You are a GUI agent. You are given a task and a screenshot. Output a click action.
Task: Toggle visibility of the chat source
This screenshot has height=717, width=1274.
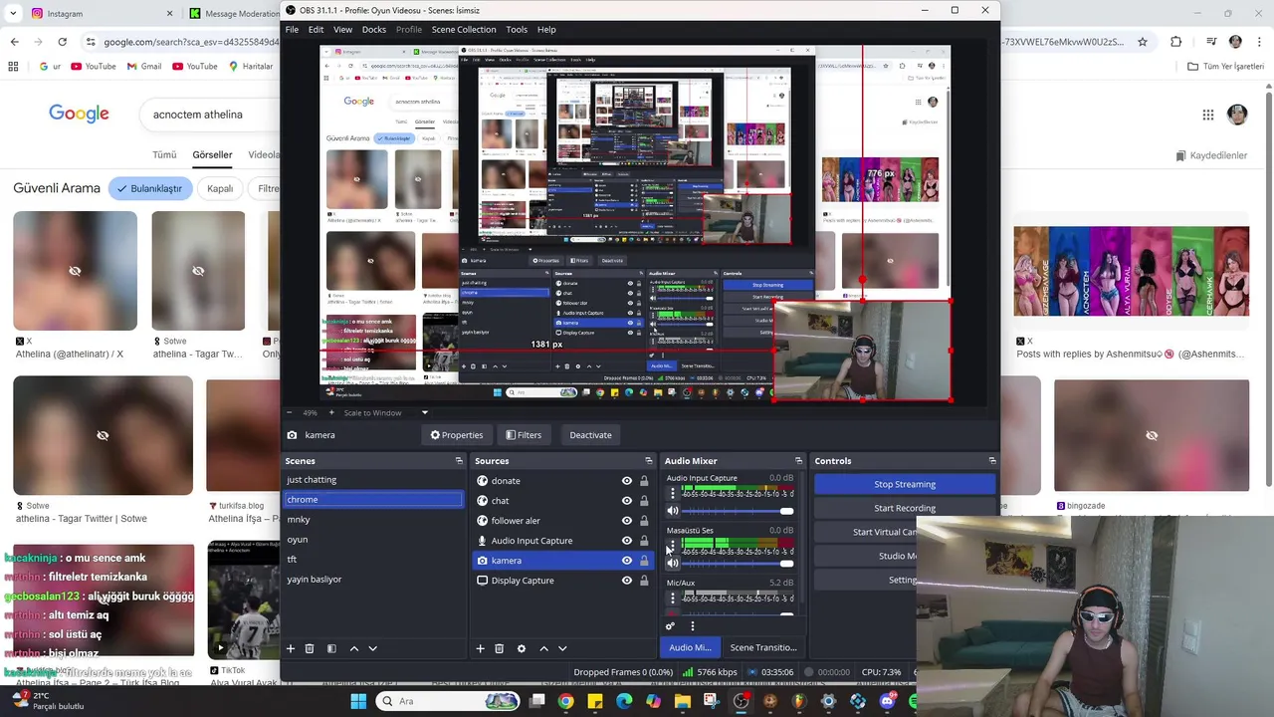pos(626,501)
